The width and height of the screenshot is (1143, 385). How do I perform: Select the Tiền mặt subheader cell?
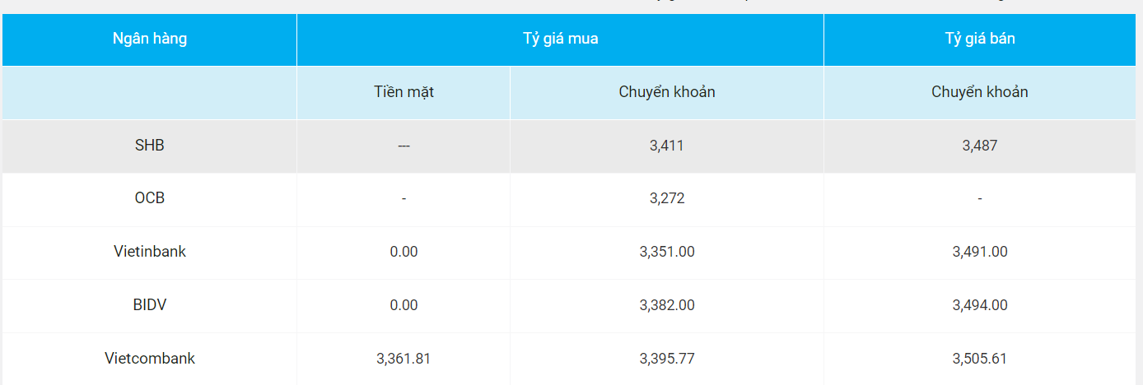point(404,92)
